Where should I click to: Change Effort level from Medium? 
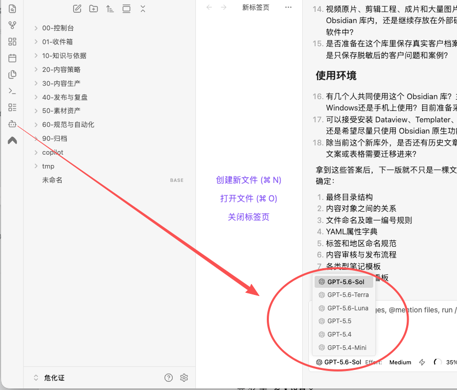[400, 362]
